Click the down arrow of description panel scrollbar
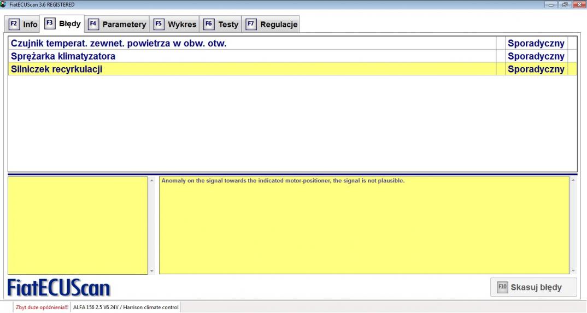The image size is (587, 313). tap(573, 271)
